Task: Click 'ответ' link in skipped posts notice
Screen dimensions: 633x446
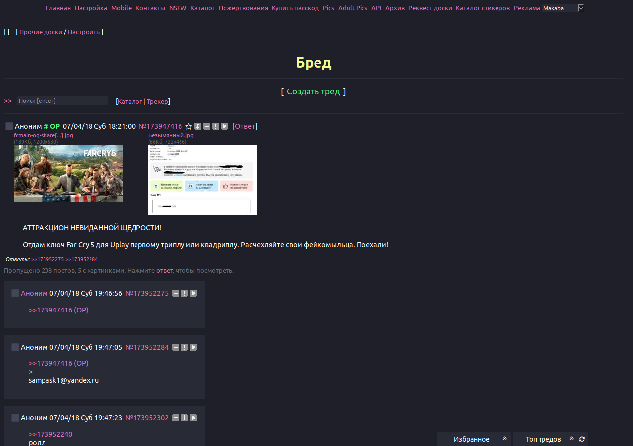Action: [x=165, y=271]
